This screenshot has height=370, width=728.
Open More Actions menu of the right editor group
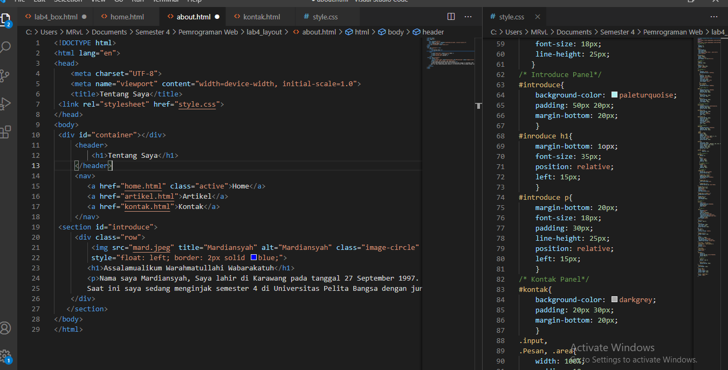click(714, 17)
